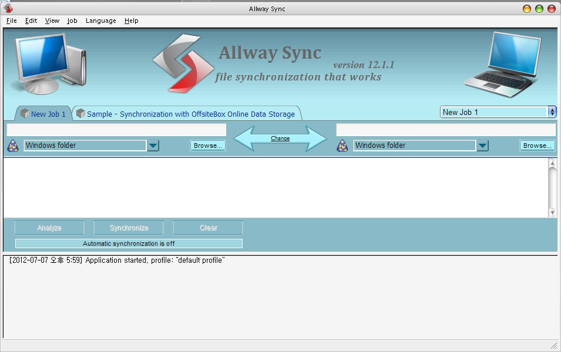The image size is (561, 352).
Task: Switch to the New Job 1 tab
Action: [x=43, y=114]
